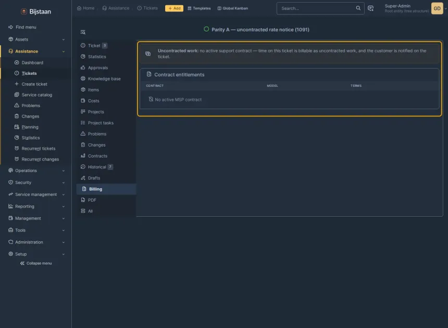Go to Recurrent changes in sidebar
The height and width of the screenshot is (328, 448).
(x=36, y=159)
